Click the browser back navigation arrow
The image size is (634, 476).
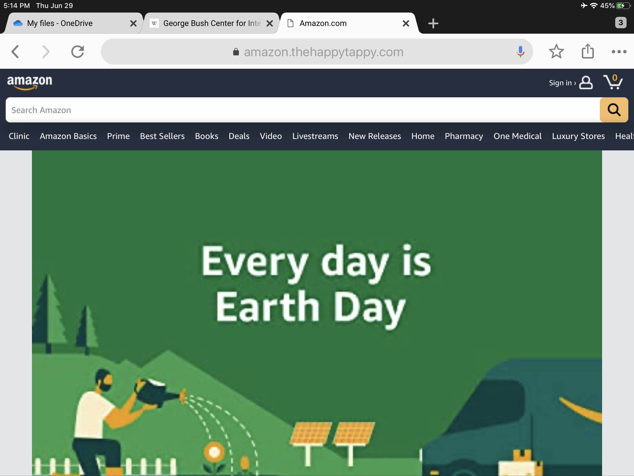click(x=15, y=51)
